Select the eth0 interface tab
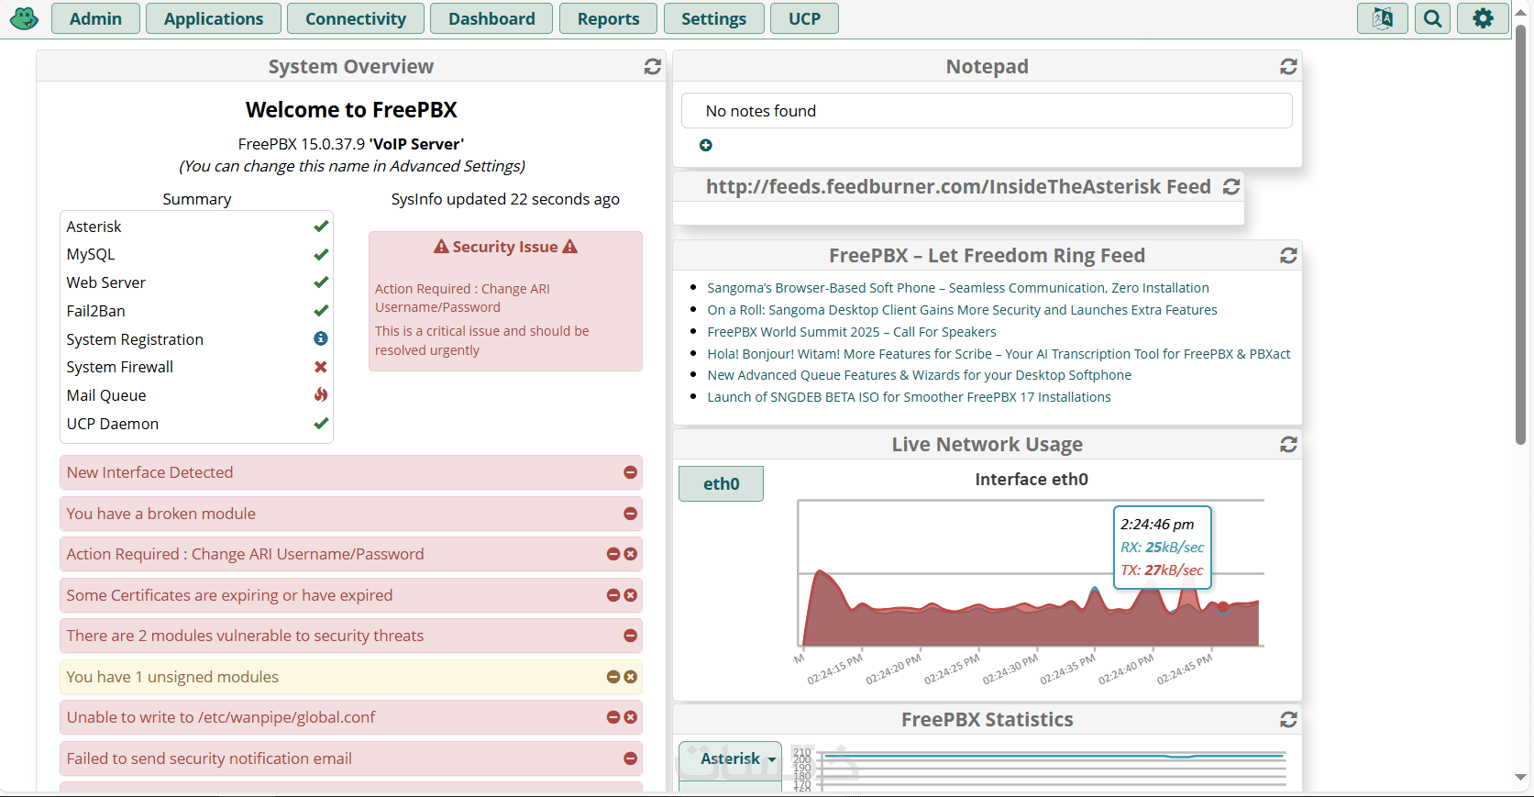This screenshot has height=797, width=1534. [x=721, y=483]
